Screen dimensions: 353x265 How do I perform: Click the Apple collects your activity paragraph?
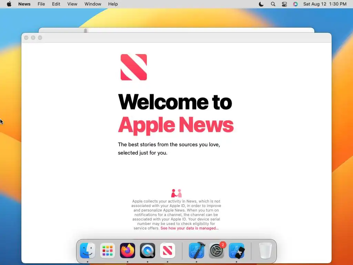pyautogui.click(x=176, y=215)
